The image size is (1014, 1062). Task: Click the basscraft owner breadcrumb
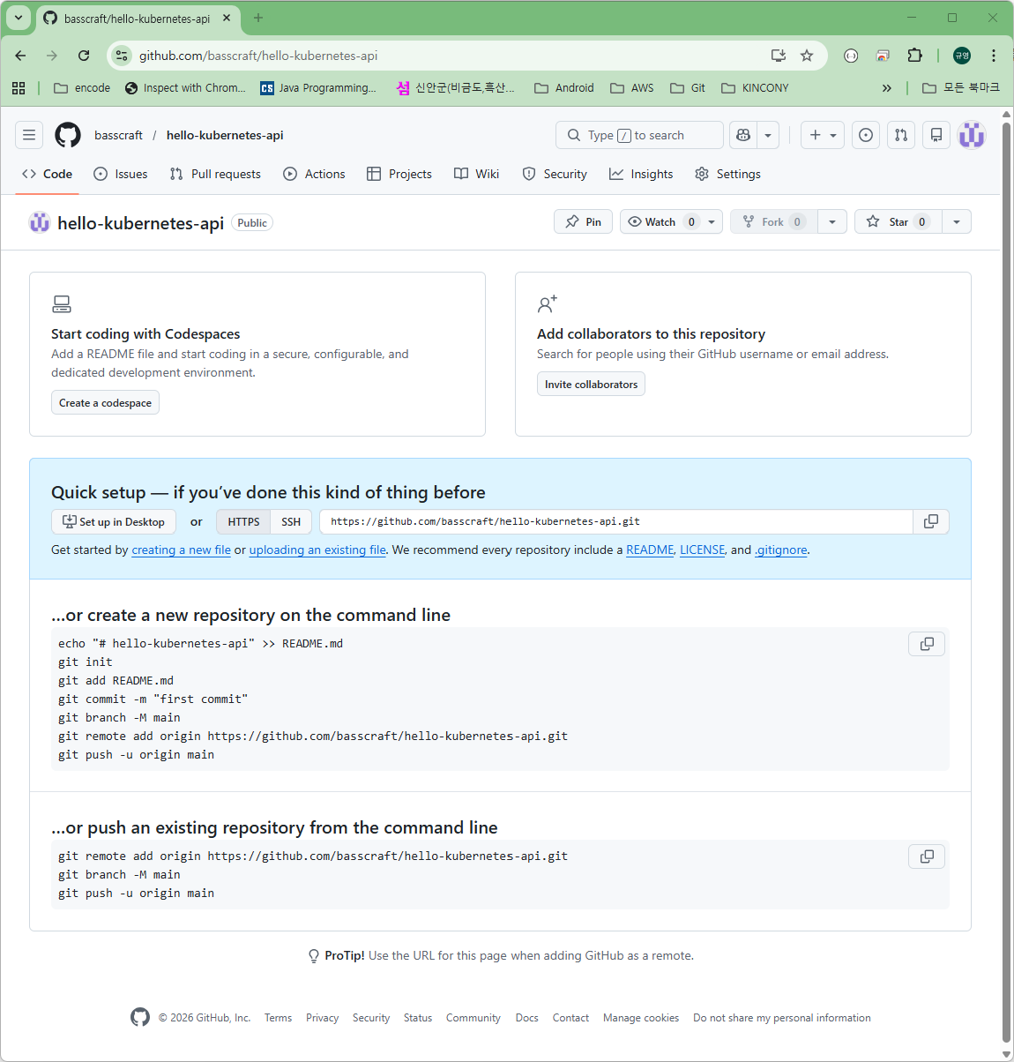pos(118,135)
